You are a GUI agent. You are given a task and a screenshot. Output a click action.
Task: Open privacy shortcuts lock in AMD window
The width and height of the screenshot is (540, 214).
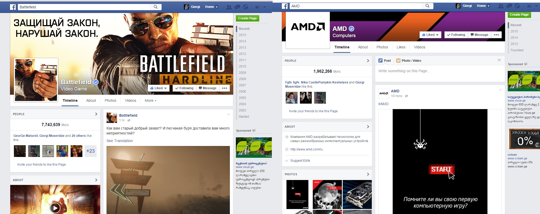[529, 6]
